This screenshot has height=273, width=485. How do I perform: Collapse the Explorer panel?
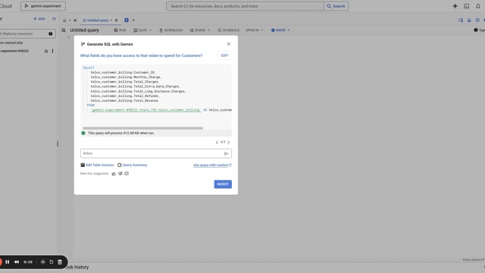54,19
